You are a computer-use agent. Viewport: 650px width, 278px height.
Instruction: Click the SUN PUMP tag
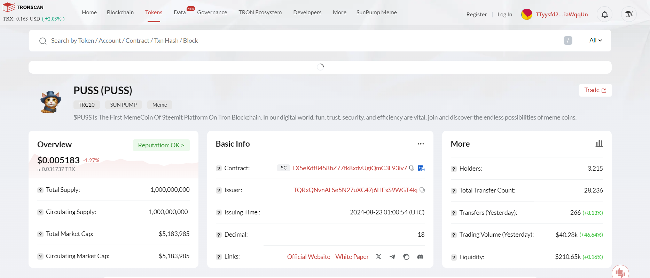[124, 105]
